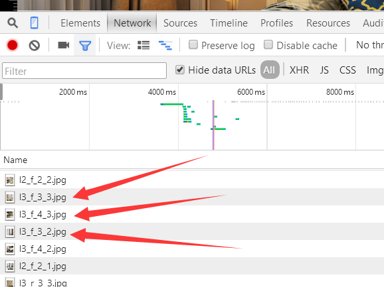Screen dimensions: 384x287
Task: Open the Sources tab
Action: point(180,23)
